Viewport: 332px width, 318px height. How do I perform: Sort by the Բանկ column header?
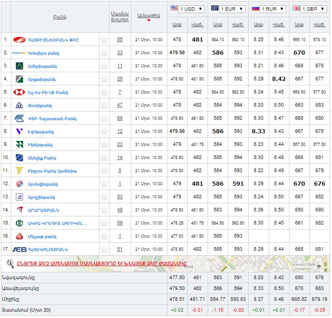click(x=60, y=17)
